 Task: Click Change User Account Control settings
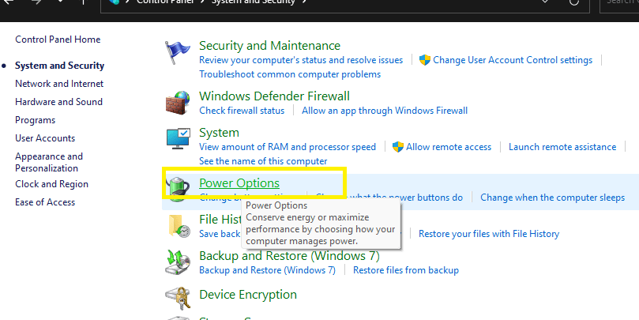pyautogui.click(x=513, y=60)
